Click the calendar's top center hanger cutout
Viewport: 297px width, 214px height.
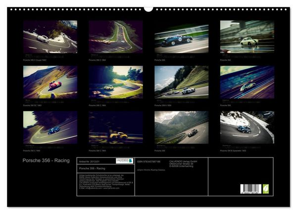pos(148,9)
